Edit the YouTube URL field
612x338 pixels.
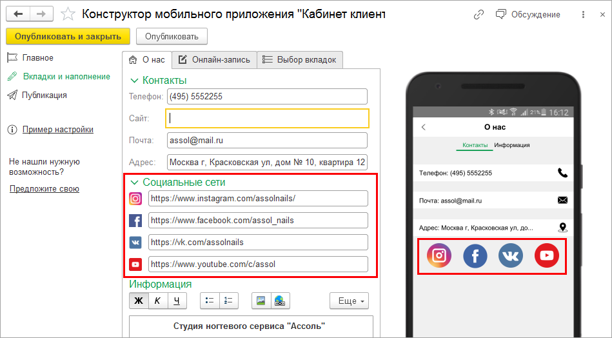[x=258, y=264]
